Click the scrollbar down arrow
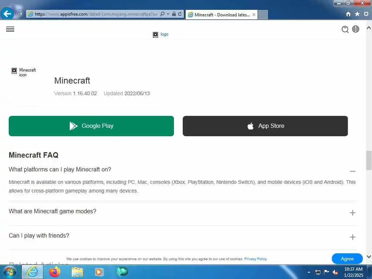372x279 pixels. [369, 256]
